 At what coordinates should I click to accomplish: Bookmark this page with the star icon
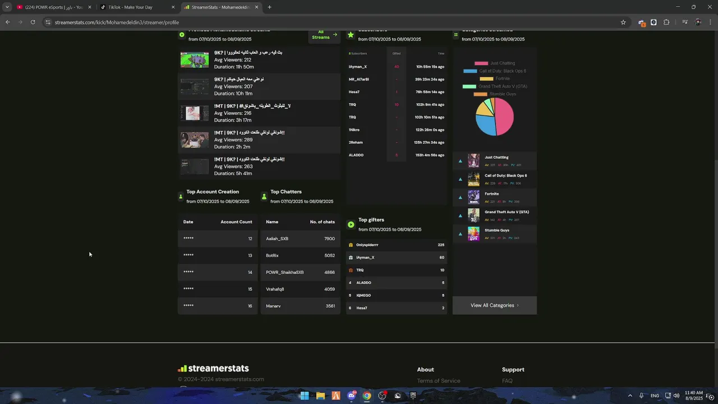tap(623, 22)
